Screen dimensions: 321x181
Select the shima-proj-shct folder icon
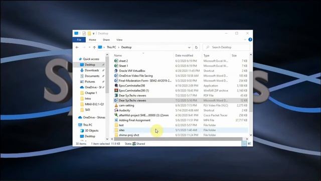tap(116, 135)
